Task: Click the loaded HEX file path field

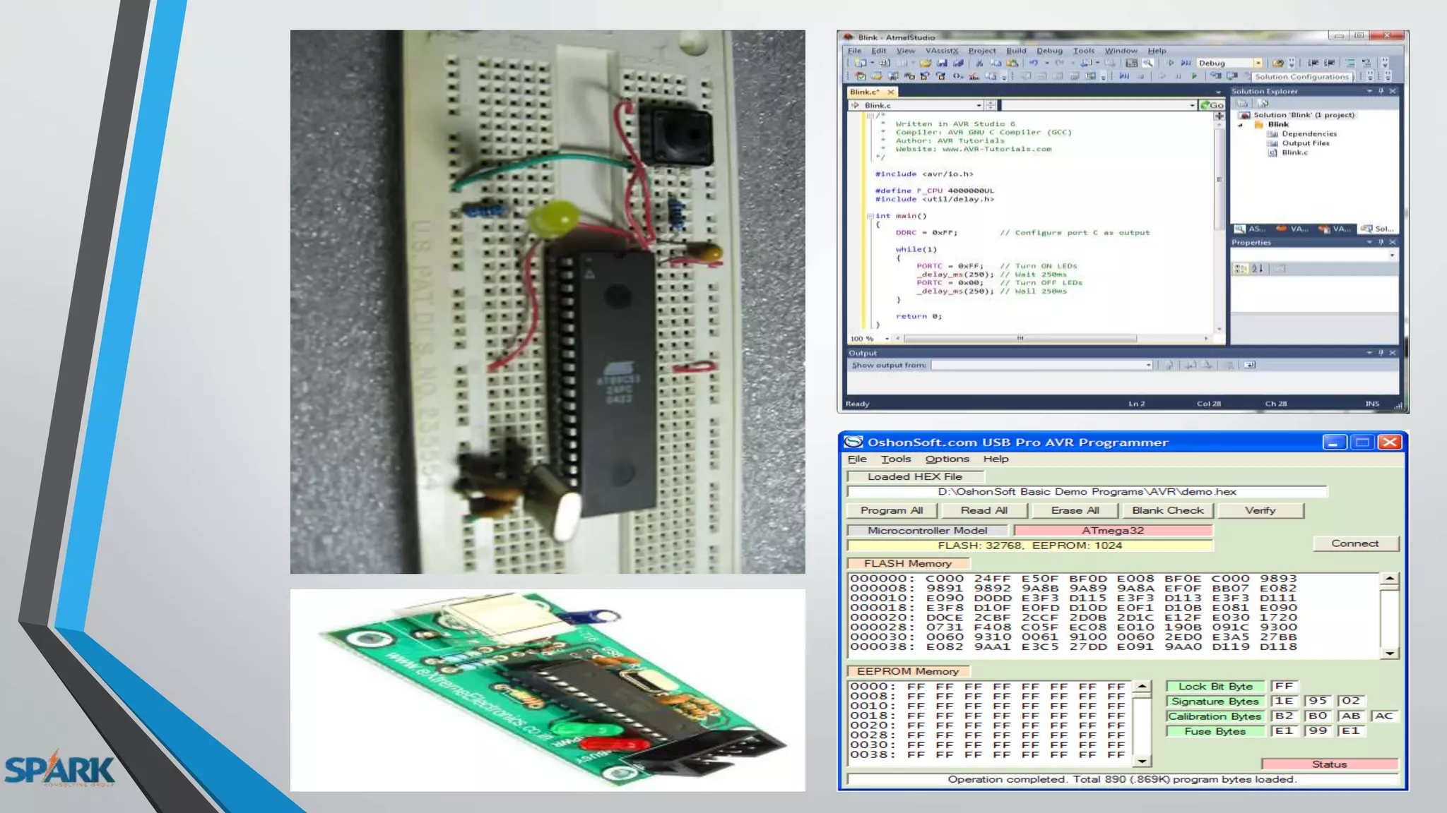Action: [x=1087, y=492]
